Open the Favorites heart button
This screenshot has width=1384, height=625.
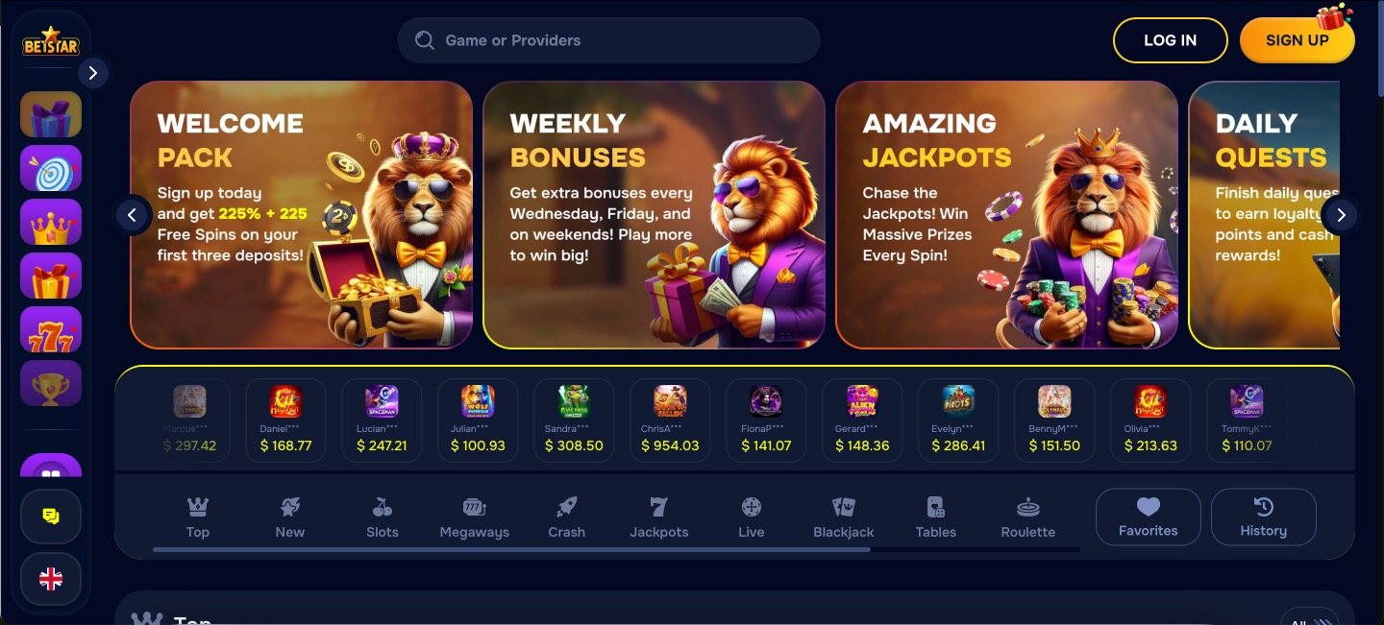coord(1149,517)
